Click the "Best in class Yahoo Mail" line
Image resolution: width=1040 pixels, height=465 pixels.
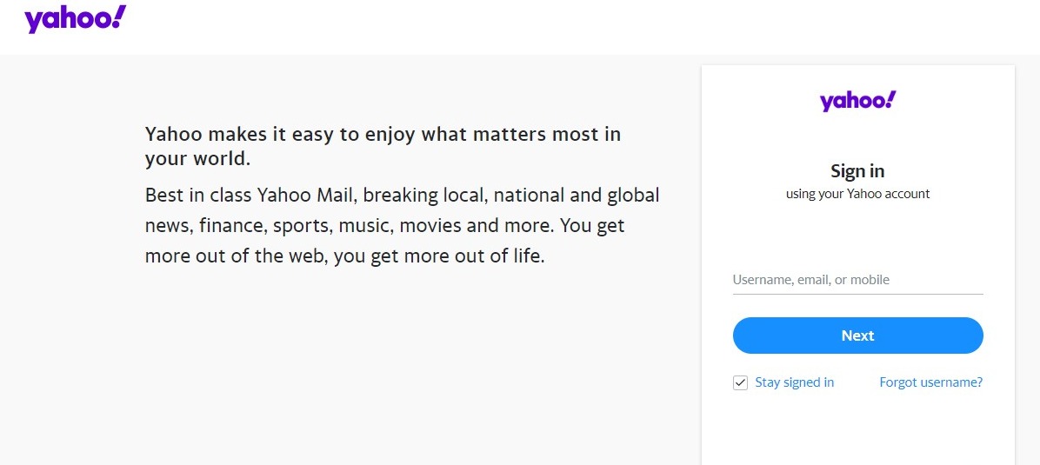pyautogui.click(x=402, y=195)
